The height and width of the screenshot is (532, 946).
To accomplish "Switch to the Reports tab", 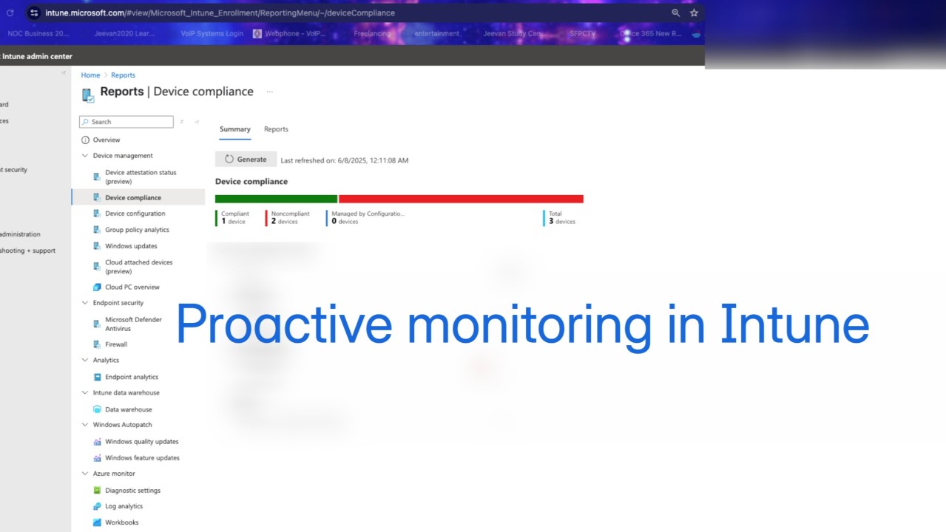I will tap(276, 129).
